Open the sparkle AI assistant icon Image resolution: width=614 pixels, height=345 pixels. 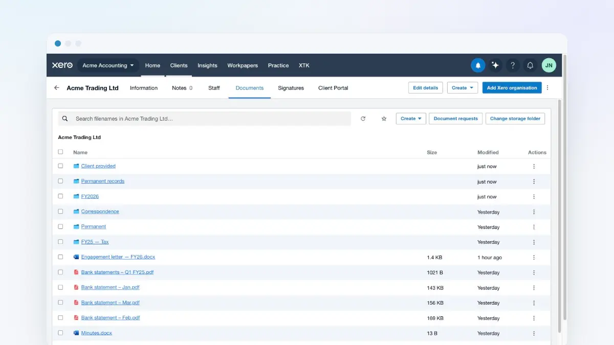click(x=495, y=65)
